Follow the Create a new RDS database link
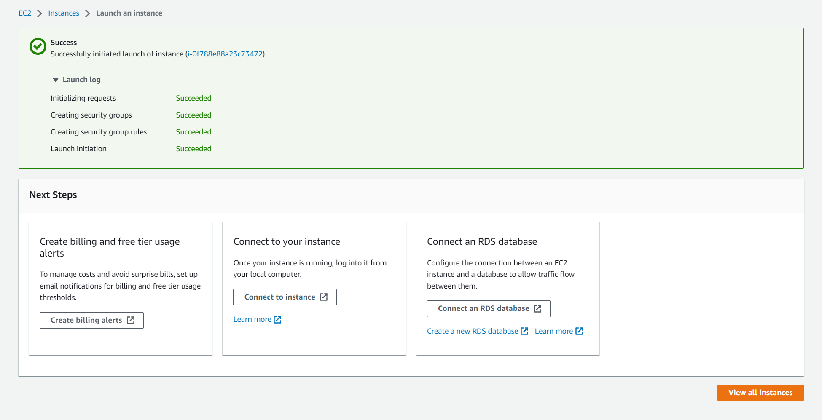This screenshot has width=822, height=420. (472, 331)
